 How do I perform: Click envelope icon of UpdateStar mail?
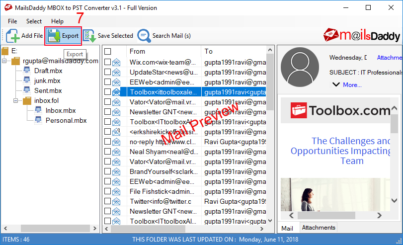(116, 72)
